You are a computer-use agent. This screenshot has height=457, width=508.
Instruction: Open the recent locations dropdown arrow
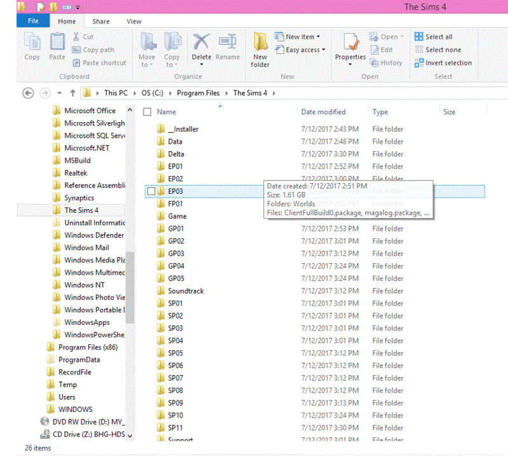point(59,93)
